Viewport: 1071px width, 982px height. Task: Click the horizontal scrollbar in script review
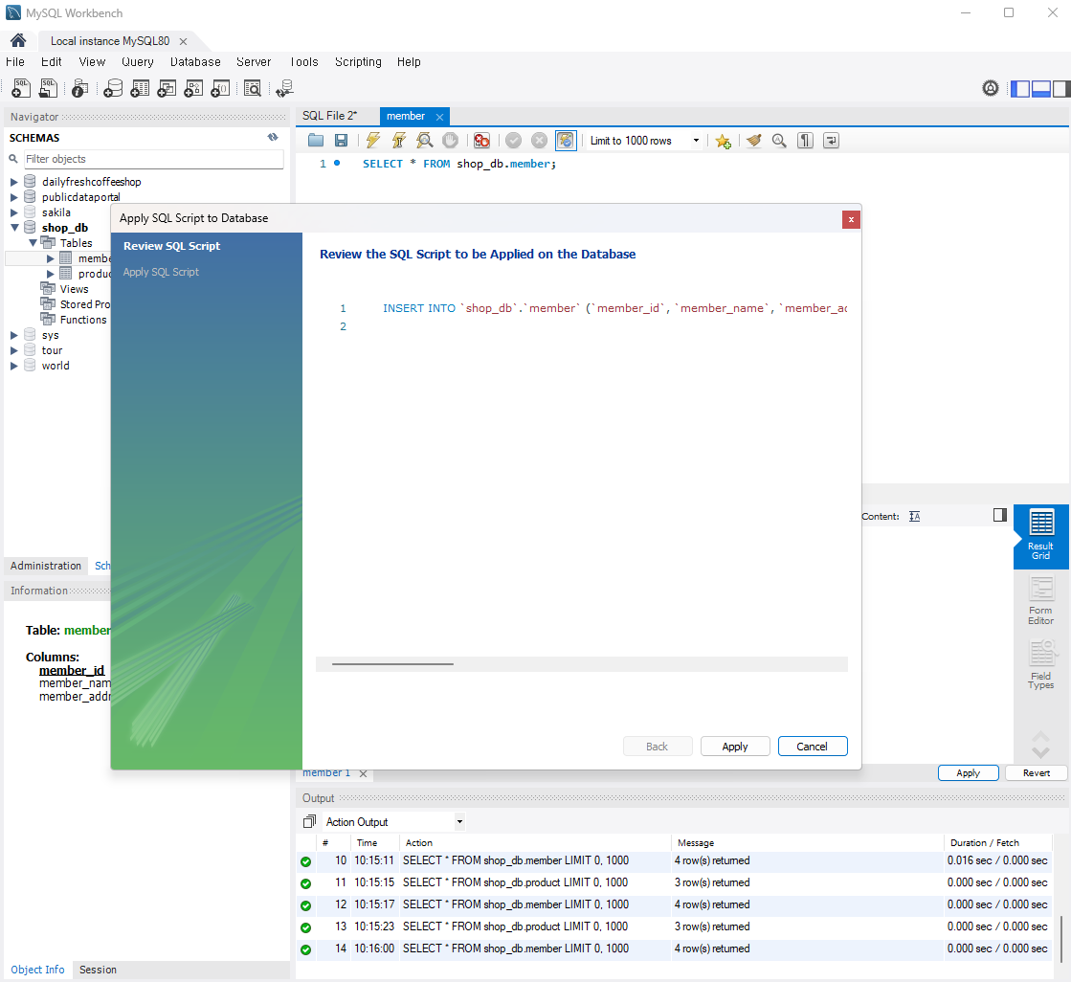392,664
